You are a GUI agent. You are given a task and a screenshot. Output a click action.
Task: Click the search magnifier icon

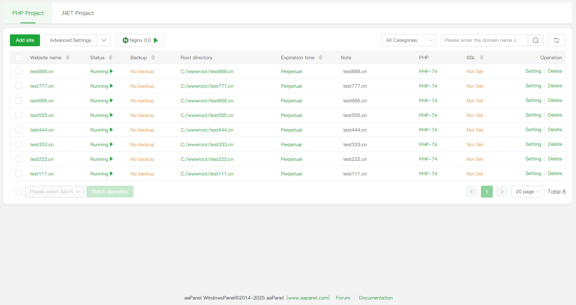[536, 40]
